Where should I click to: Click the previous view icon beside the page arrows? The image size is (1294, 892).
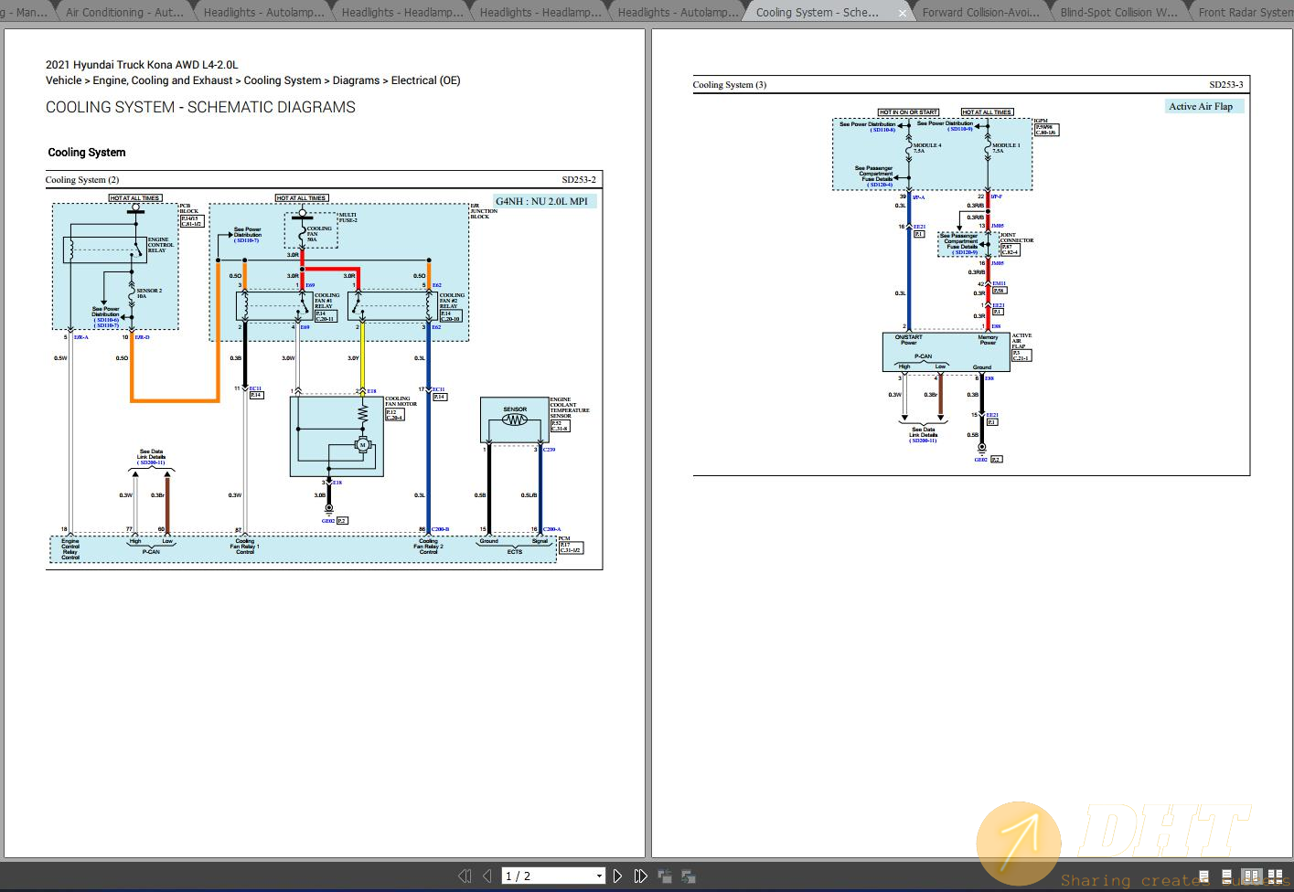[x=665, y=876]
